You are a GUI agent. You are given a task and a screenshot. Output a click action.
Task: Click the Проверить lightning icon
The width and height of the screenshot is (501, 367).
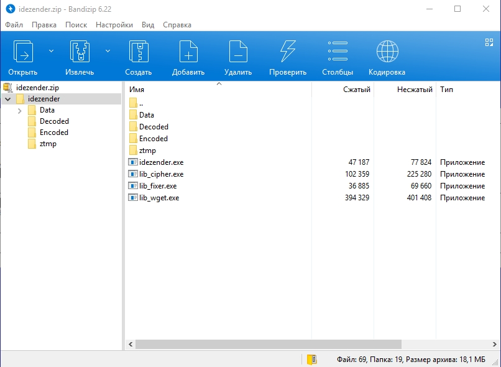[x=288, y=51]
